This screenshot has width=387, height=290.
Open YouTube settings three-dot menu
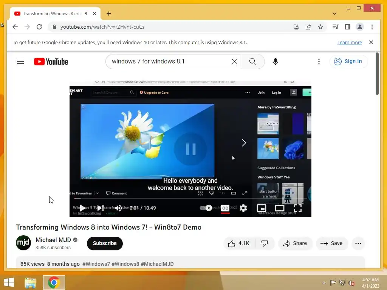coord(319,62)
